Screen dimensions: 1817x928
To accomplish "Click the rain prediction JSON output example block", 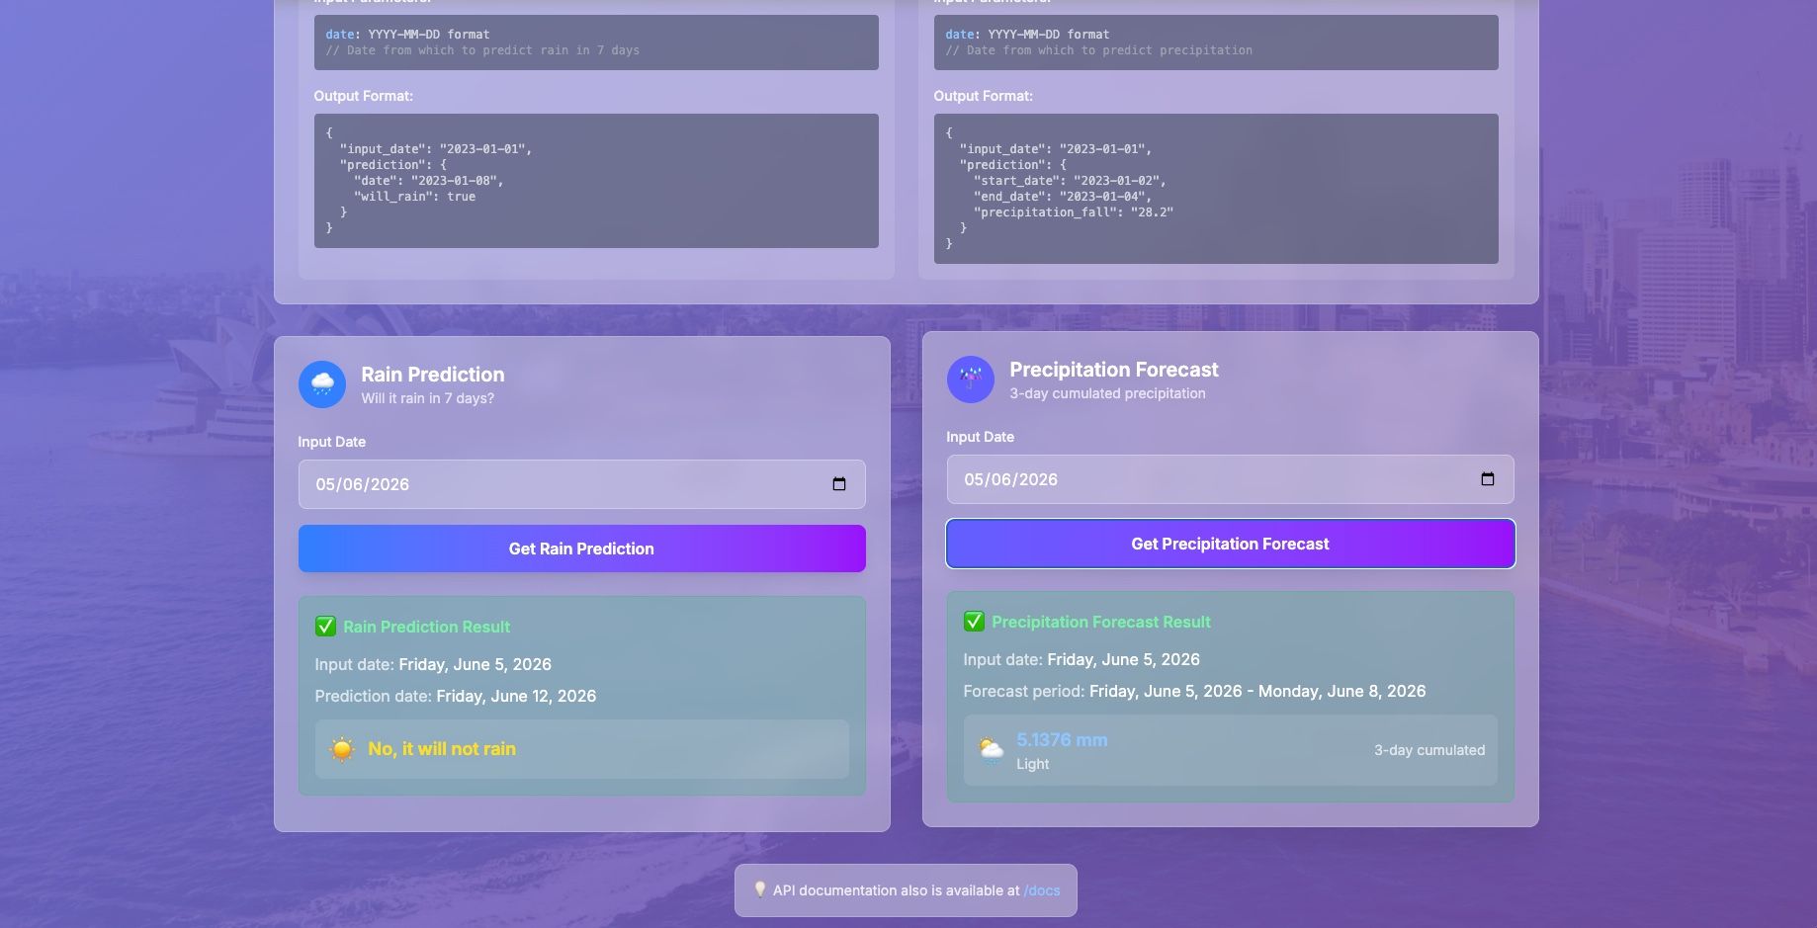I will click(596, 181).
